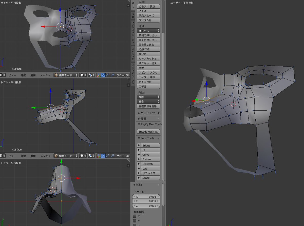Expand 円 options arrow in LoopTools
Viewport: 304px width, 226px height.
139,150
